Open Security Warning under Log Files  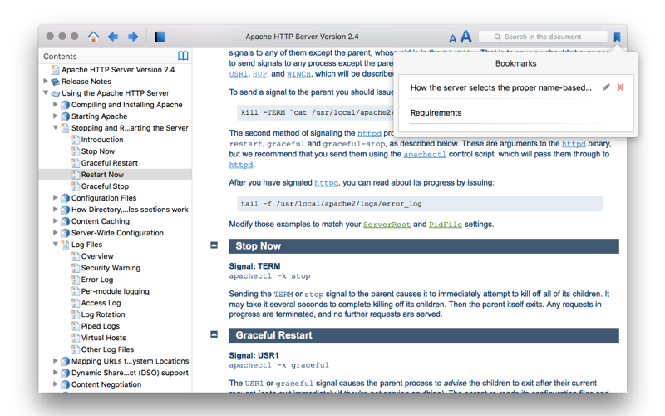pyautogui.click(x=111, y=268)
